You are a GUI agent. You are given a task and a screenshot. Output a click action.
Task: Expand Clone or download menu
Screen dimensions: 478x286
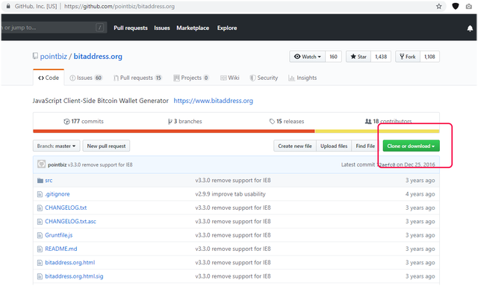click(x=411, y=146)
